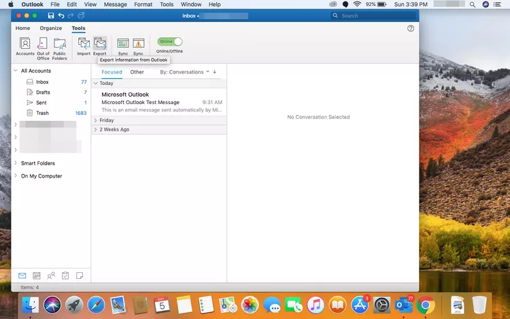The height and width of the screenshot is (319, 510).
Task: Open Siri from the Dock
Action: (52, 305)
